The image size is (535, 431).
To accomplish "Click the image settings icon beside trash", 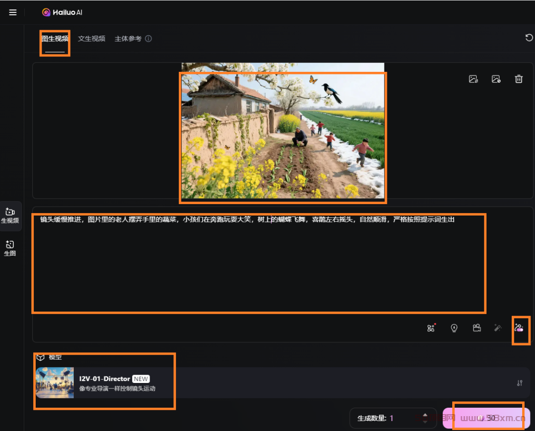I will (496, 79).
